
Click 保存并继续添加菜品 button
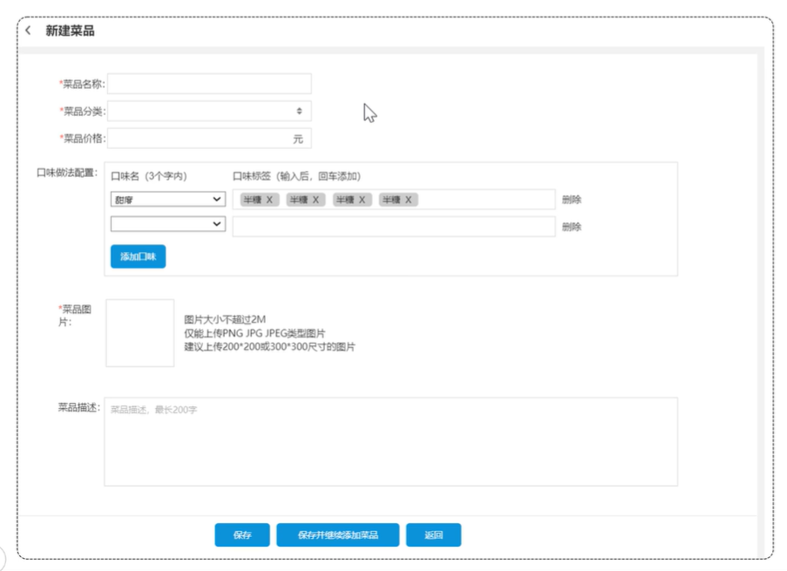pos(337,535)
